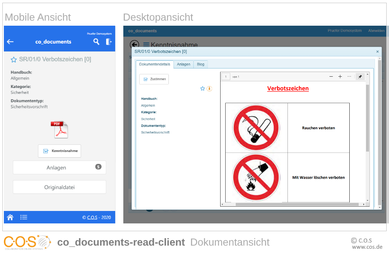The width and height of the screenshot is (389, 253).
Task: Open the PDF file icon
Action: pos(60,129)
